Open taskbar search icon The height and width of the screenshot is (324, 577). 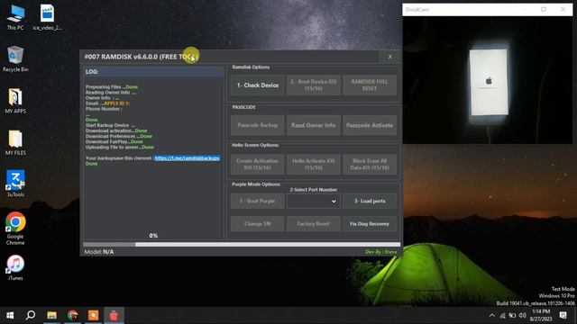click(x=31, y=315)
